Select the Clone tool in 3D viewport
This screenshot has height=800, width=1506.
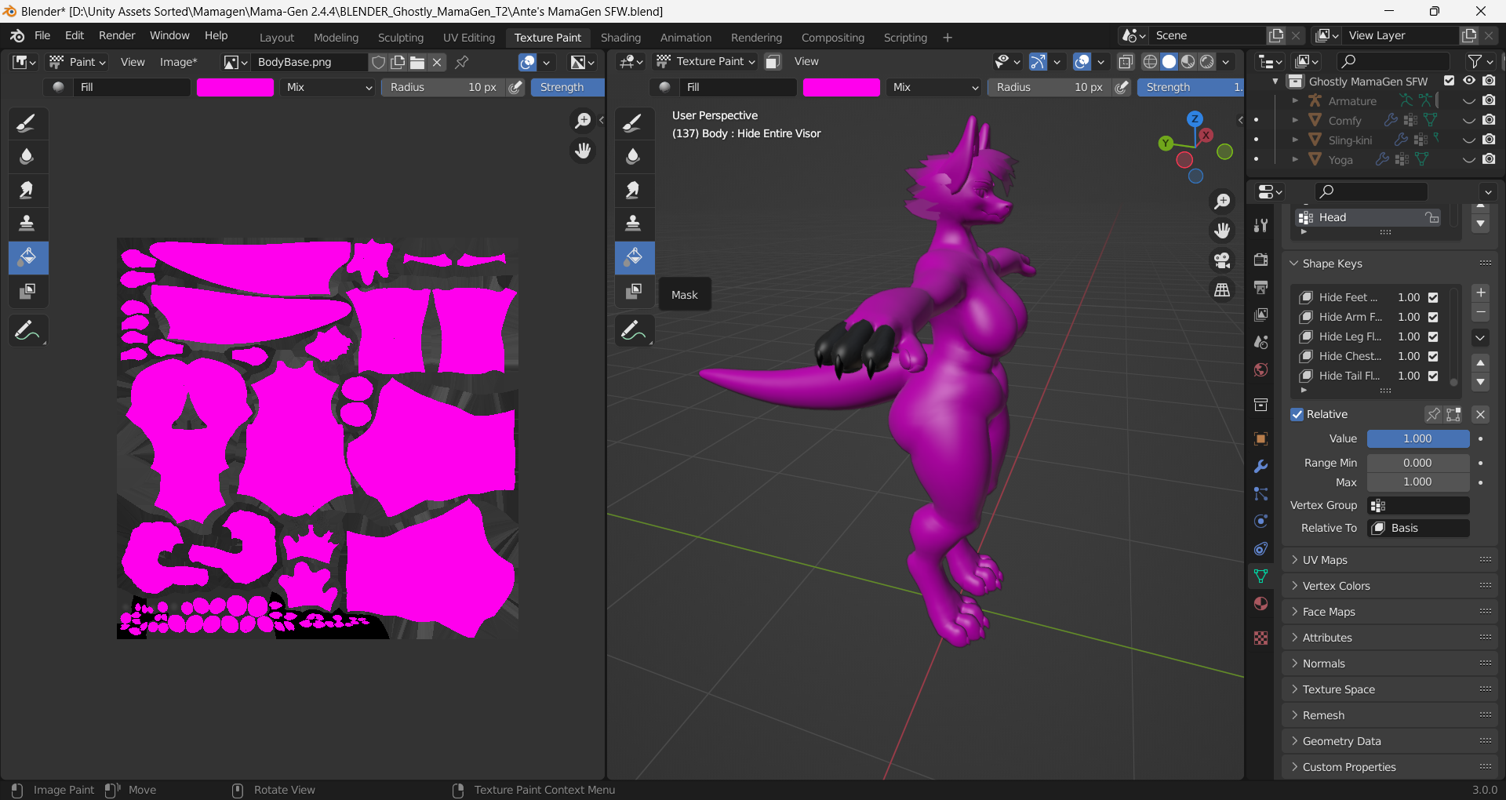click(x=634, y=224)
